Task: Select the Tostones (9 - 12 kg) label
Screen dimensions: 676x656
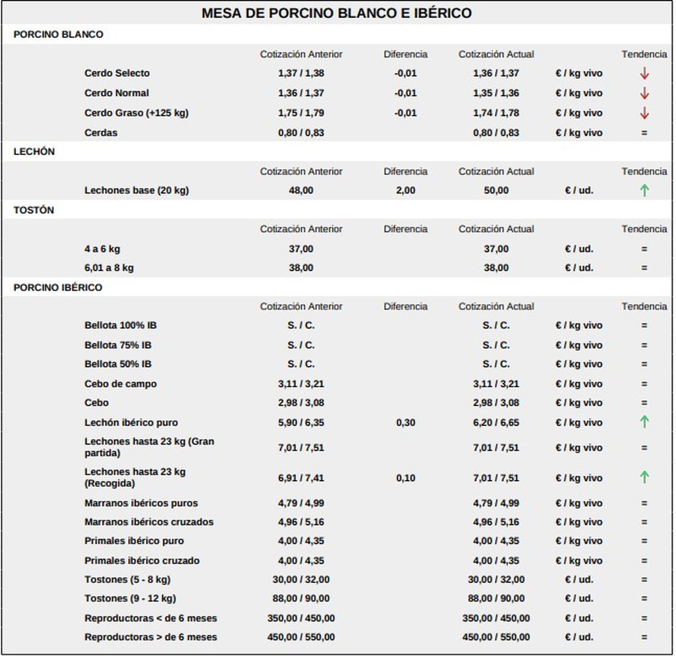Action: tap(130, 598)
